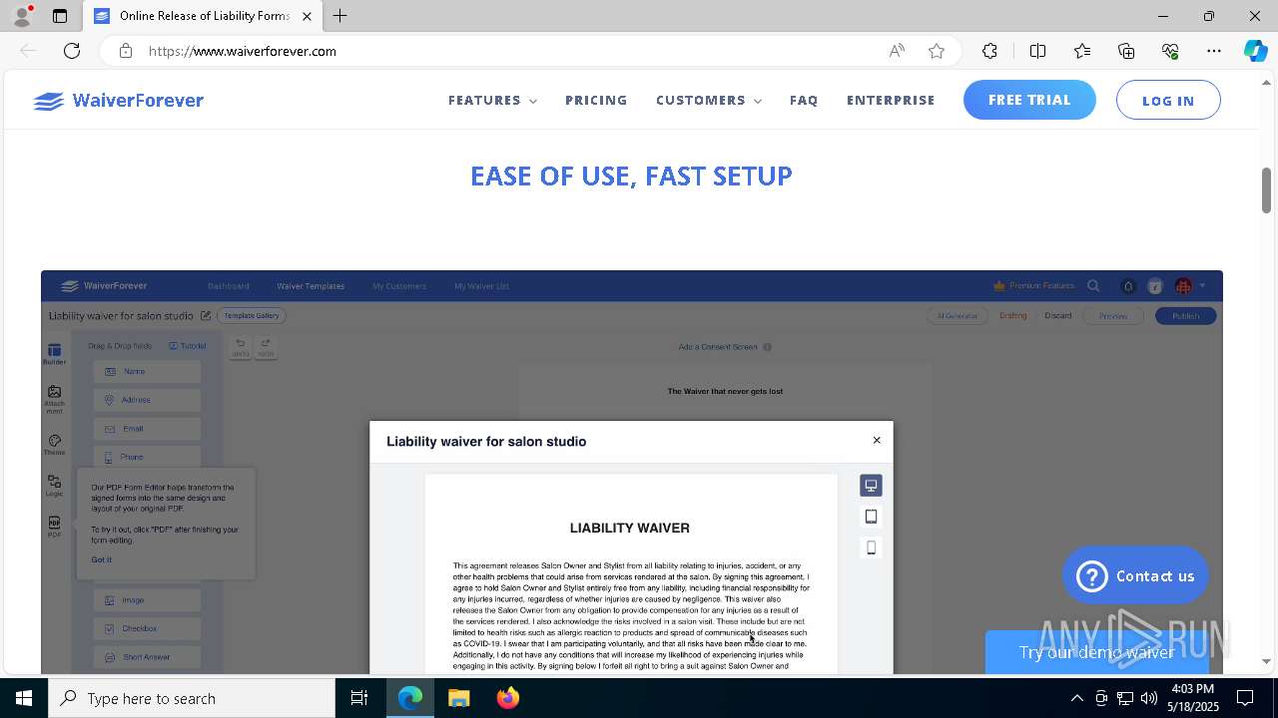Open Browser essentials heart icon
The height and width of the screenshot is (718, 1278).
coord(1170,51)
